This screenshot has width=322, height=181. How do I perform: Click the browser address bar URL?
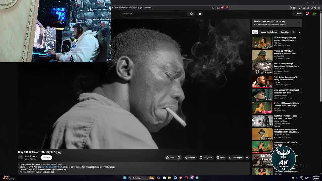131,8
